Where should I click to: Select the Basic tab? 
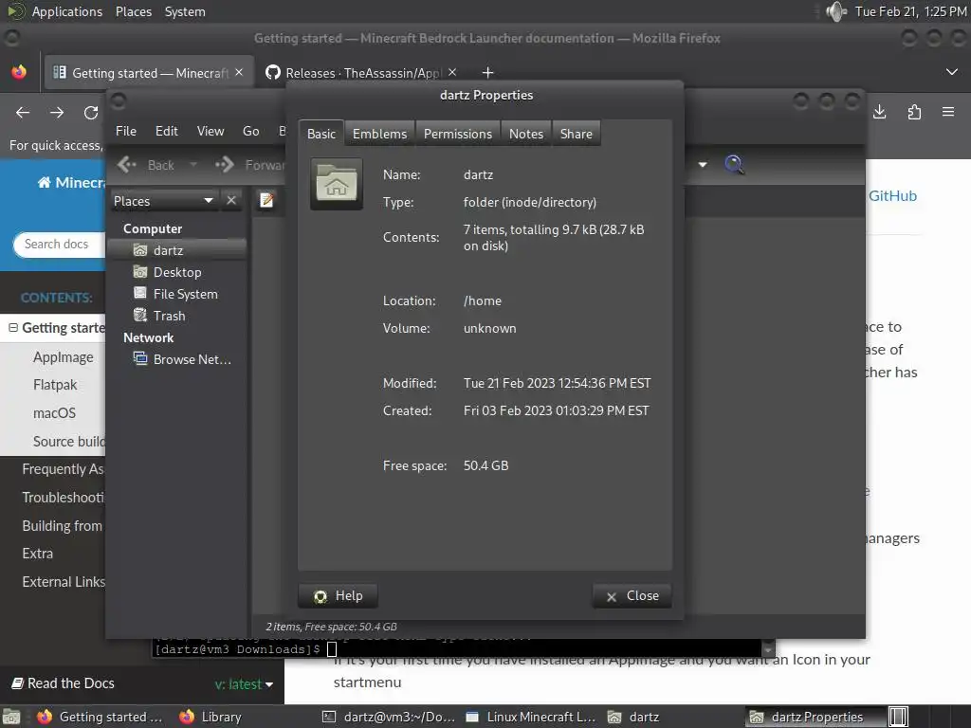point(321,134)
